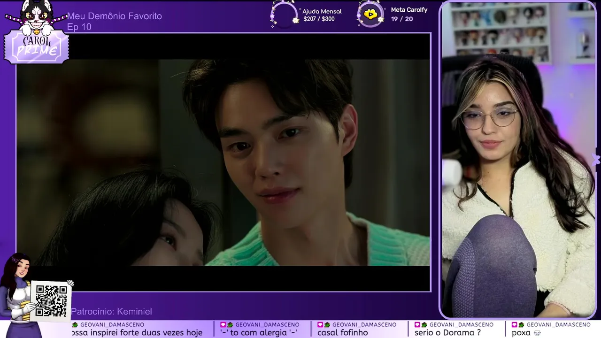Click the 'casal fofinho' chat message
This screenshot has height=338, width=601.
click(x=343, y=333)
